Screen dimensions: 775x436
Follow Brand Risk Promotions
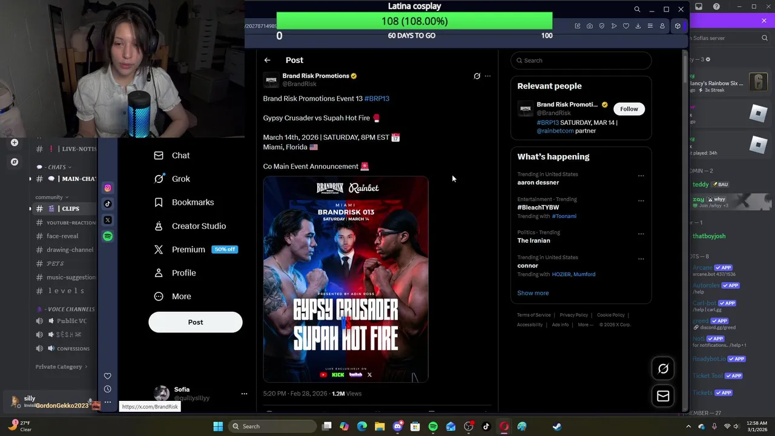(x=629, y=109)
